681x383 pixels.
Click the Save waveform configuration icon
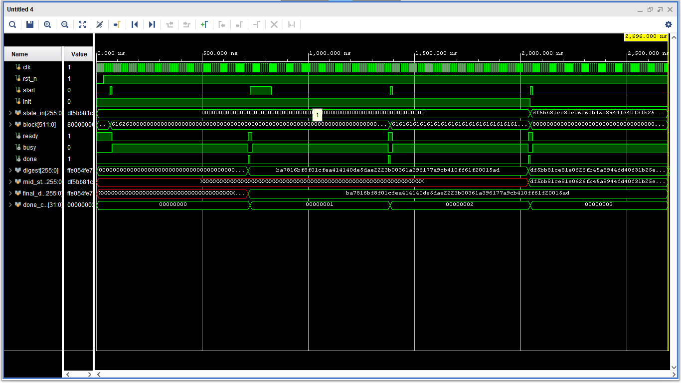(30, 24)
